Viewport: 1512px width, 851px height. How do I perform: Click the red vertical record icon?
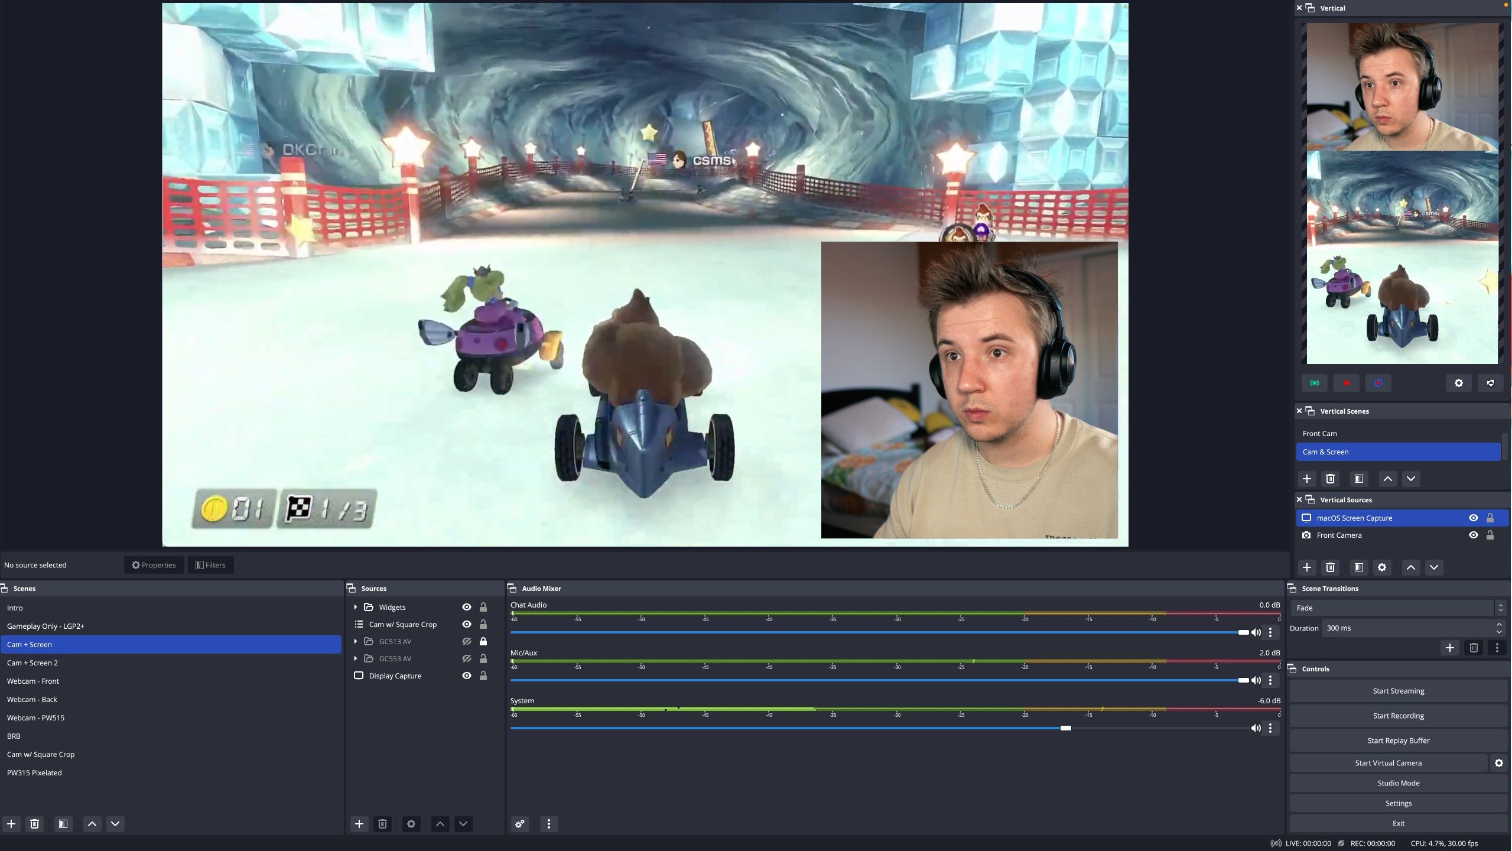(1347, 383)
